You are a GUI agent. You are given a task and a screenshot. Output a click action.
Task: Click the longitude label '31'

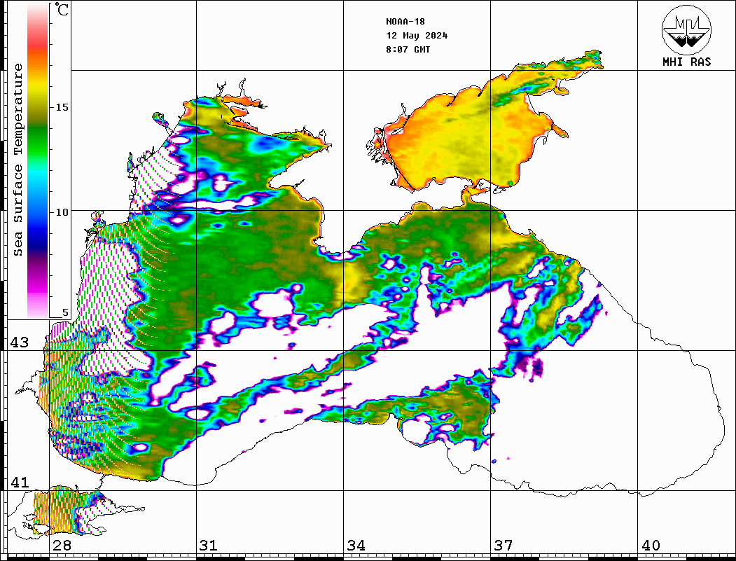point(209,546)
